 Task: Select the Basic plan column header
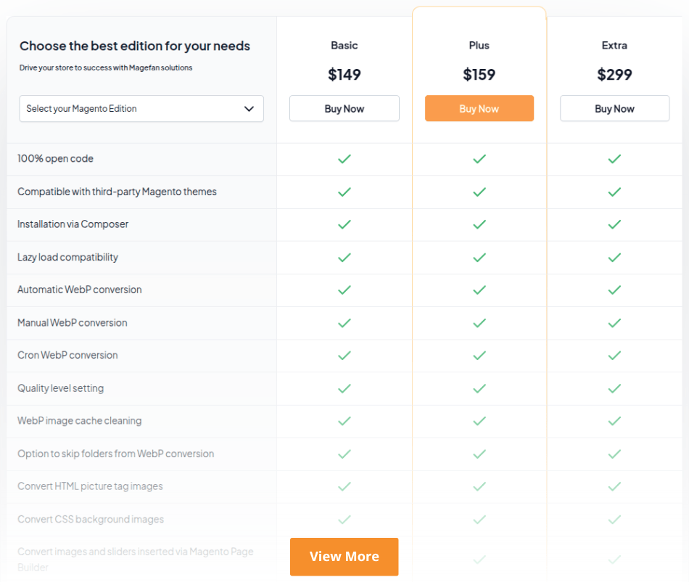(x=344, y=45)
